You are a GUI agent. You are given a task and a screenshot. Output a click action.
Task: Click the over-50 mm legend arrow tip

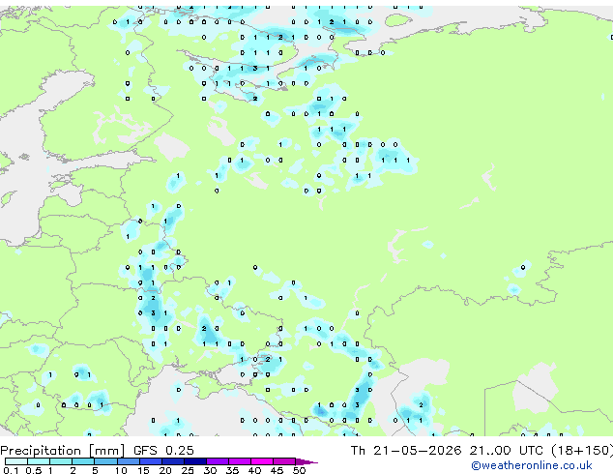pos(306,461)
